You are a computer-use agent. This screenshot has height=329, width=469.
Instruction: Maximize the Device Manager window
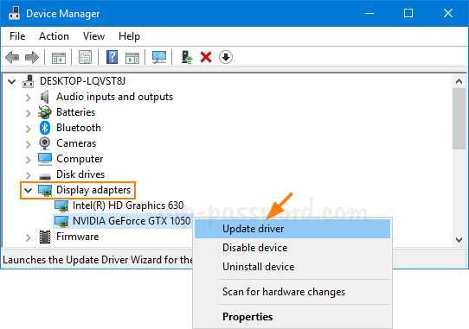408,13
